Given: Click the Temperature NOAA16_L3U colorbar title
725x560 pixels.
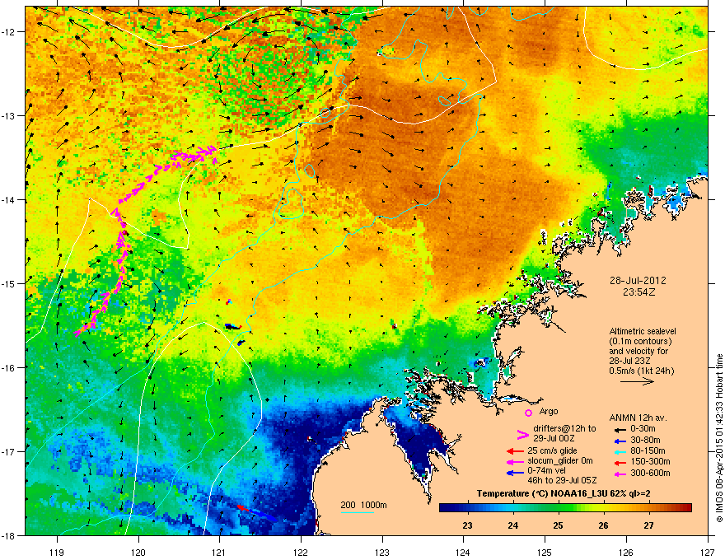Looking at the screenshot, I should click(x=564, y=494).
